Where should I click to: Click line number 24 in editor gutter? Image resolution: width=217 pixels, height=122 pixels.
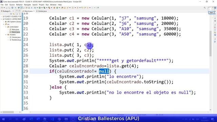pyautogui.click(x=26, y=45)
